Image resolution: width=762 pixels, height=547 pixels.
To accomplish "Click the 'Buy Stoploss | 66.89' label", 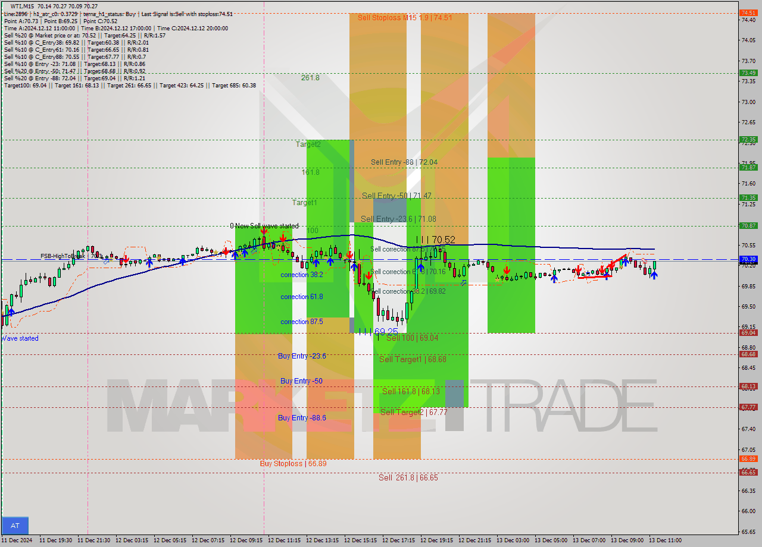I will point(293,463).
